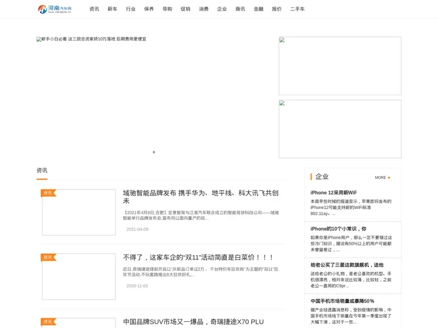The width and height of the screenshot is (438, 328).
Task: Click sidebar summary starting 据产业链透露消息称
Action: [x=351, y=316]
